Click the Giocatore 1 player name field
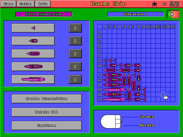 (x=136, y=14)
